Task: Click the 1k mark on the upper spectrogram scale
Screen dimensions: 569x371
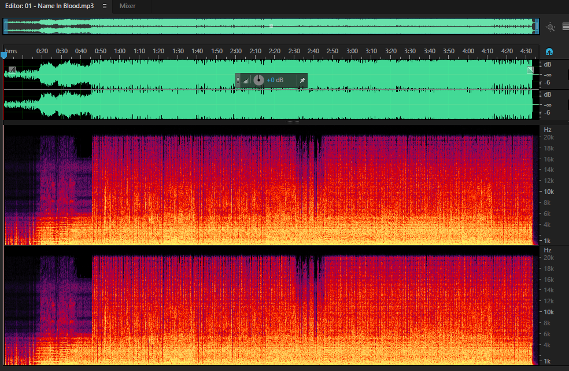Action: coord(547,241)
